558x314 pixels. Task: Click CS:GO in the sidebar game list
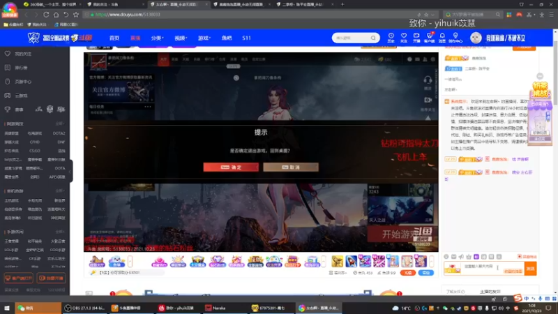tap(35, 151)
